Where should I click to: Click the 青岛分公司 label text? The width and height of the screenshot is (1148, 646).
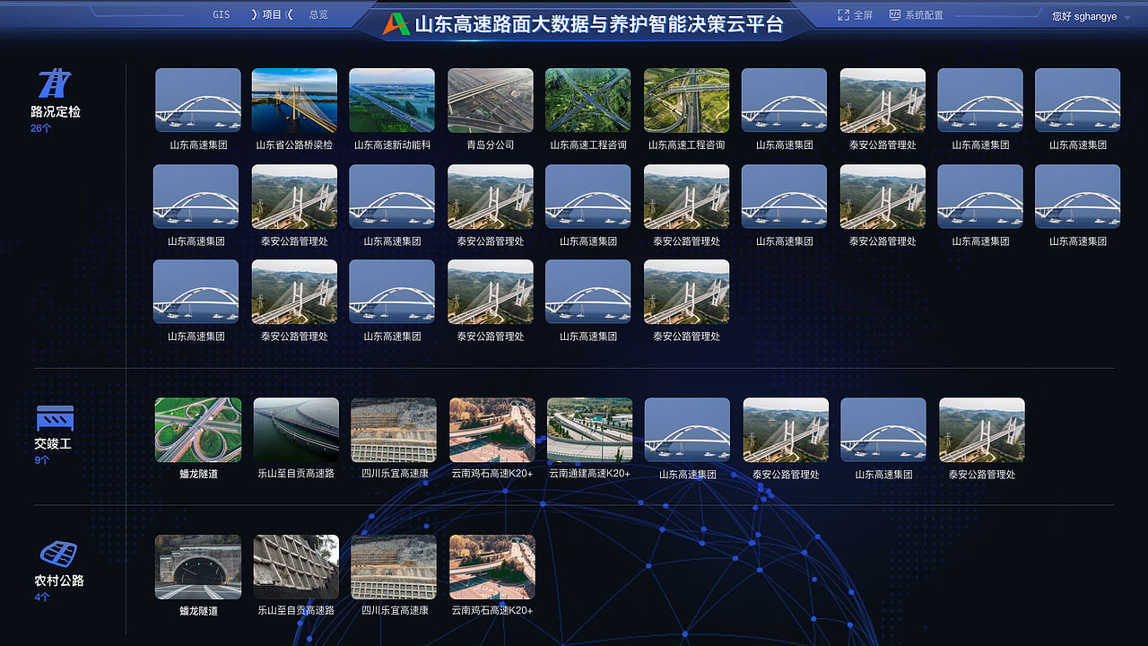pyautogui.click(x=491, y=144)
